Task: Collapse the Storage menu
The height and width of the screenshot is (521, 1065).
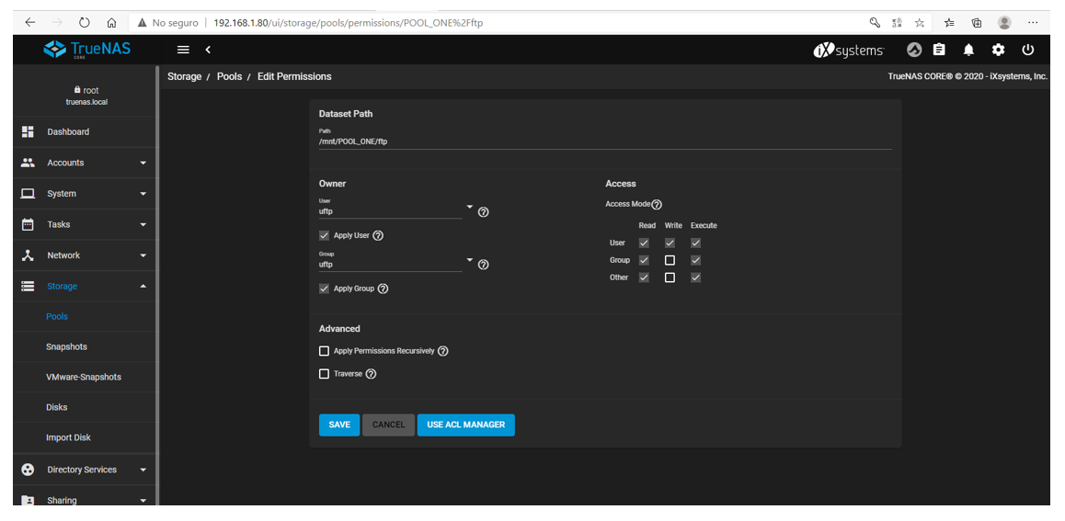Action: pyautogui.click(x=85, y=287)
